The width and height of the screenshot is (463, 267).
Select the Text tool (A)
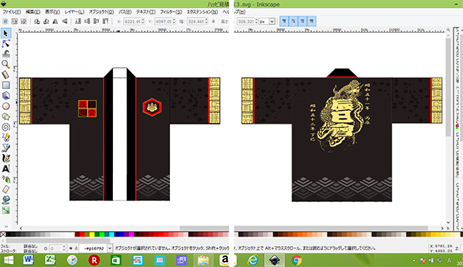tap(6, 169)
